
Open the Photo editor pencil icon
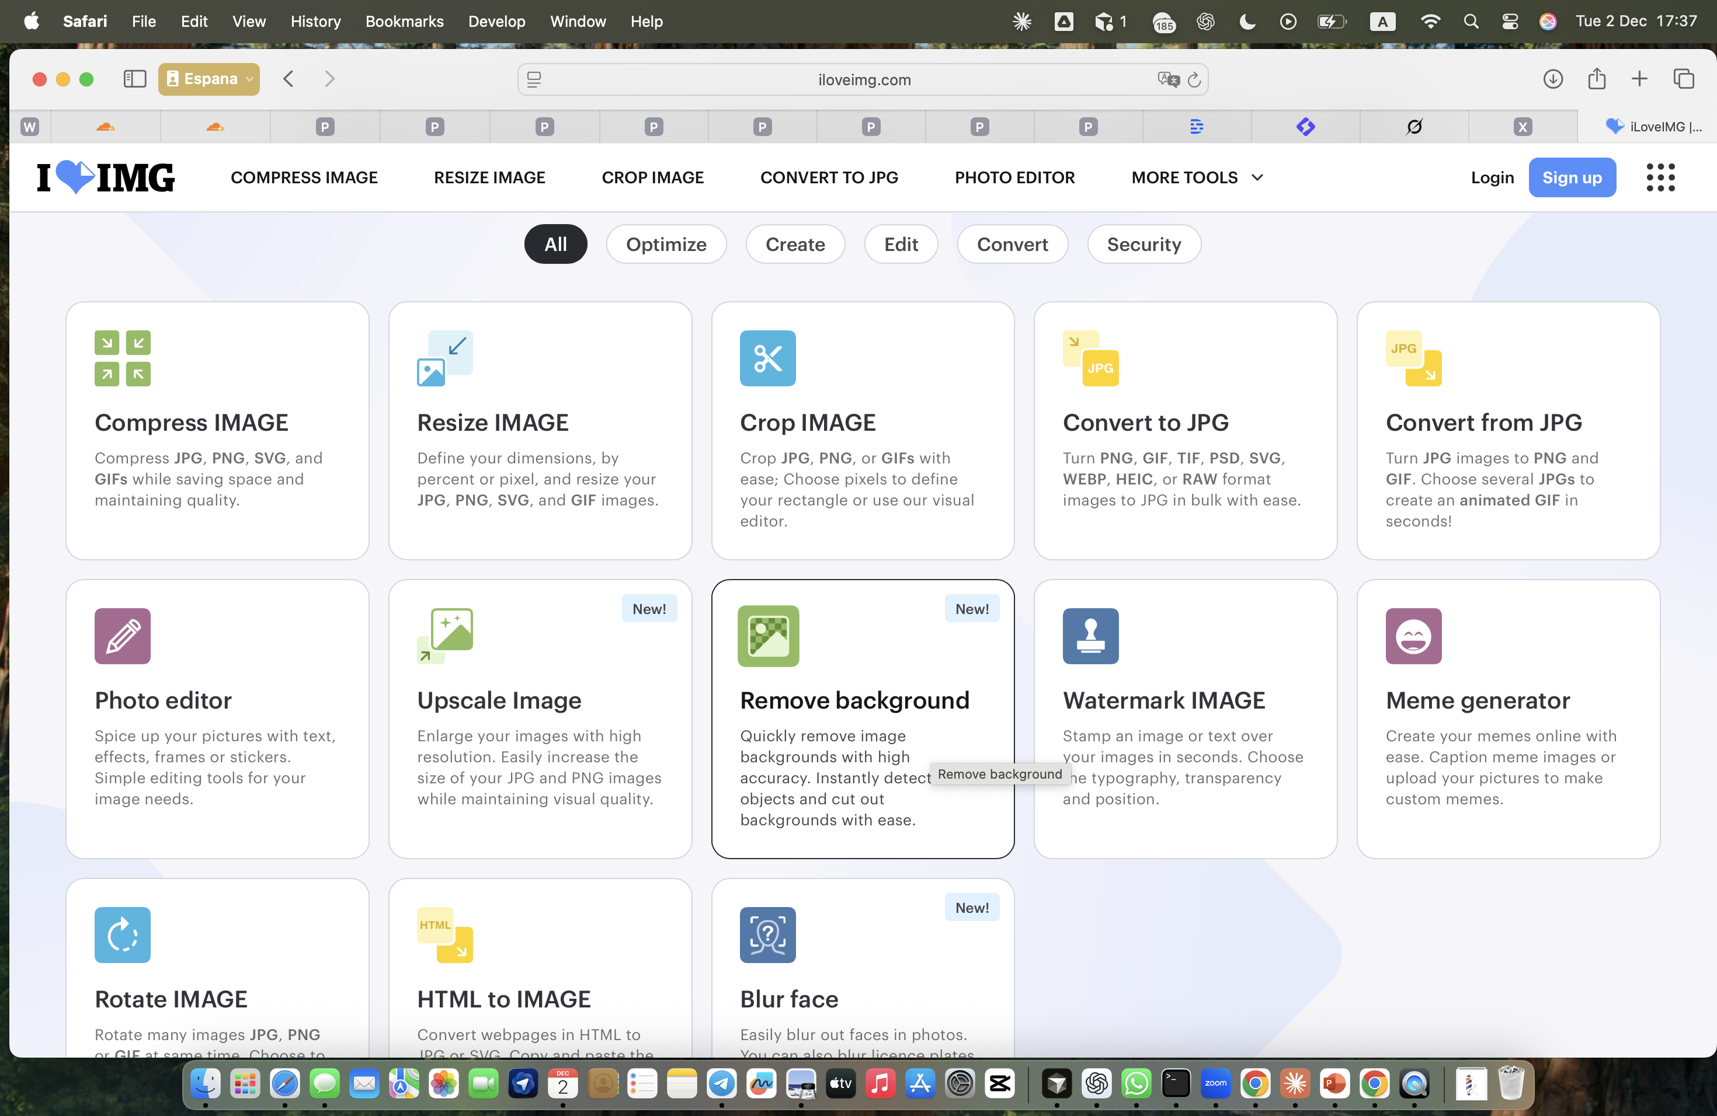[x=121, y=636]
